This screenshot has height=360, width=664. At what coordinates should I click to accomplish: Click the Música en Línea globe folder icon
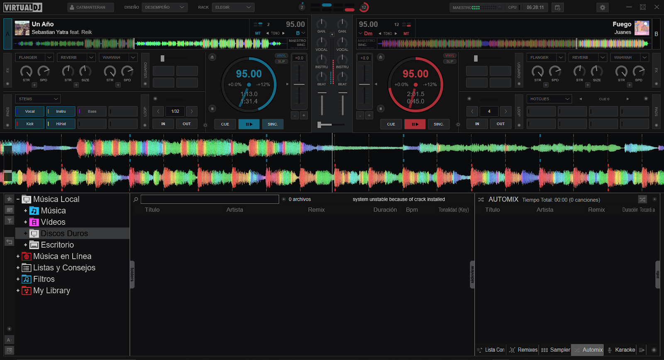click(x=27, y=256)
